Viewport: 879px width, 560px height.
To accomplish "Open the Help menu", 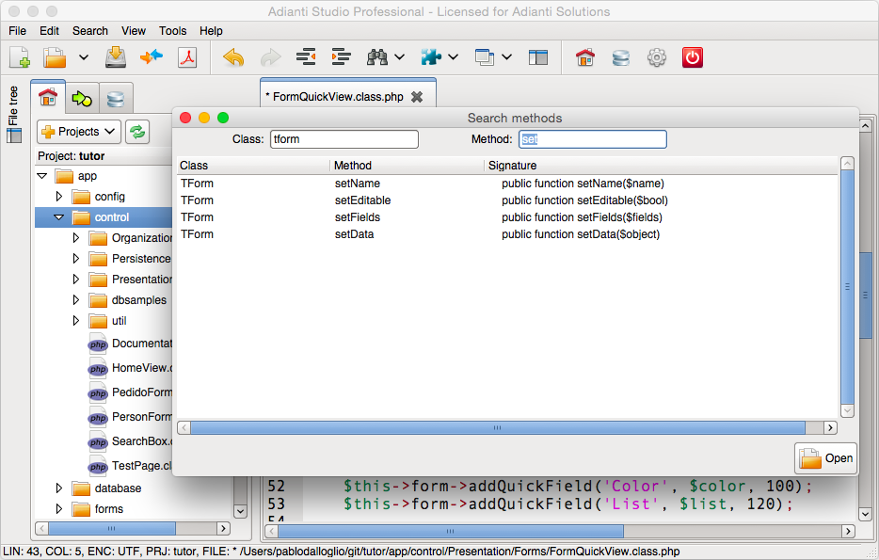I will point(212,31).
